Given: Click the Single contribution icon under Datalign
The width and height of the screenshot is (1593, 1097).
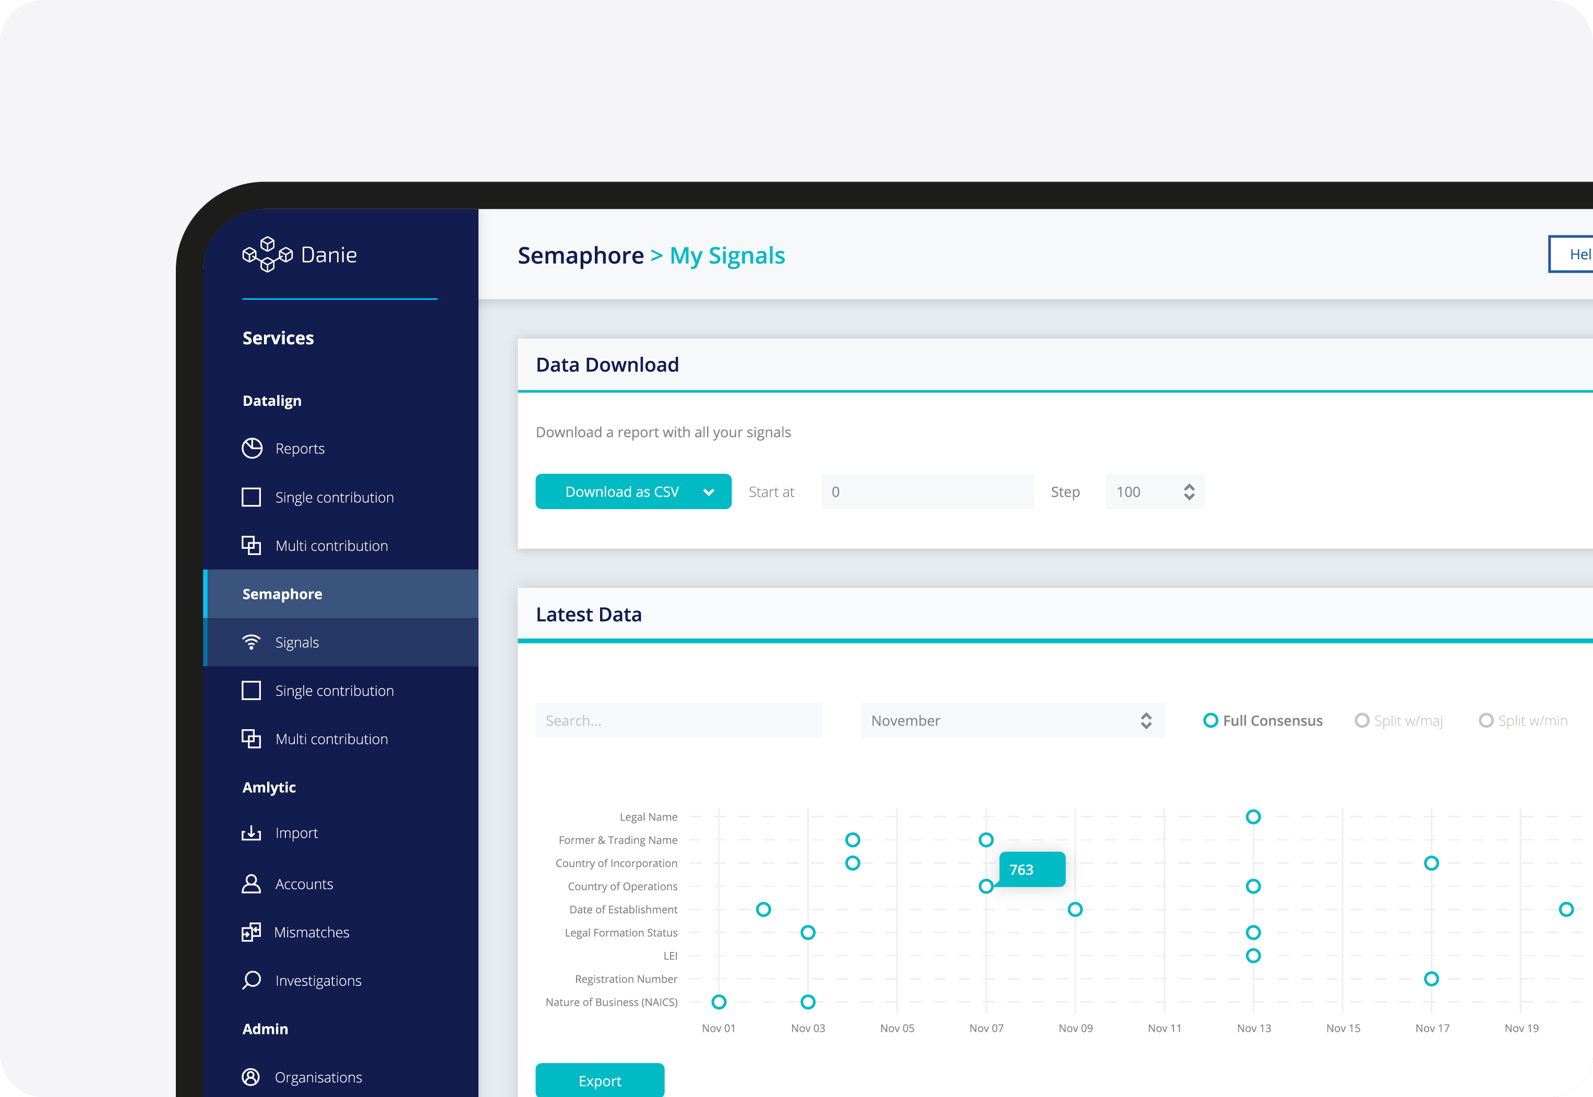Looking at the screenshot, I should pos(249,496).
